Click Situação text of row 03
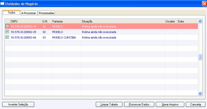207x109 pixels. point(99,37)
